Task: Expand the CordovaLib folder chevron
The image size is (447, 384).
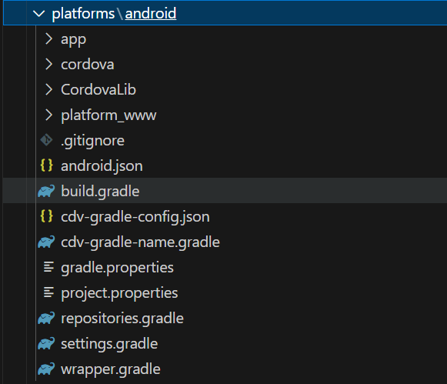Action: pyautogui.click(x=48, y=90)
